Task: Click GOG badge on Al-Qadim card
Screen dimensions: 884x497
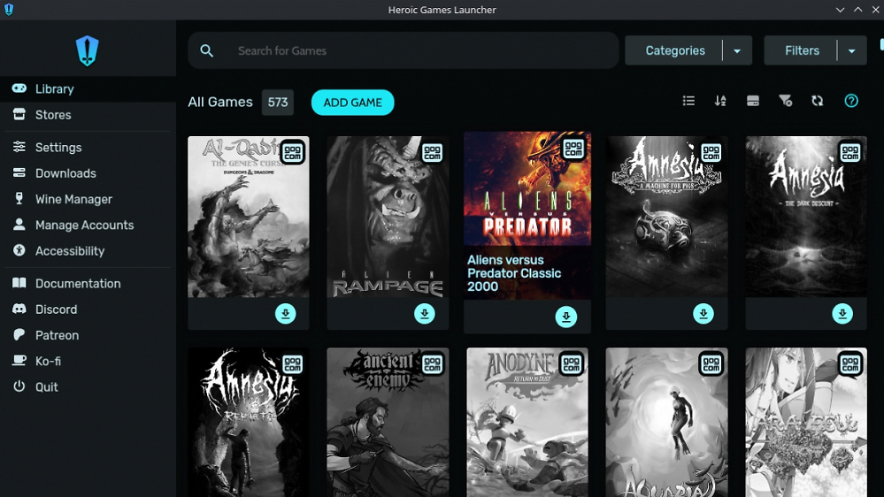Action: pyautogui.click(x=292, y=152)
